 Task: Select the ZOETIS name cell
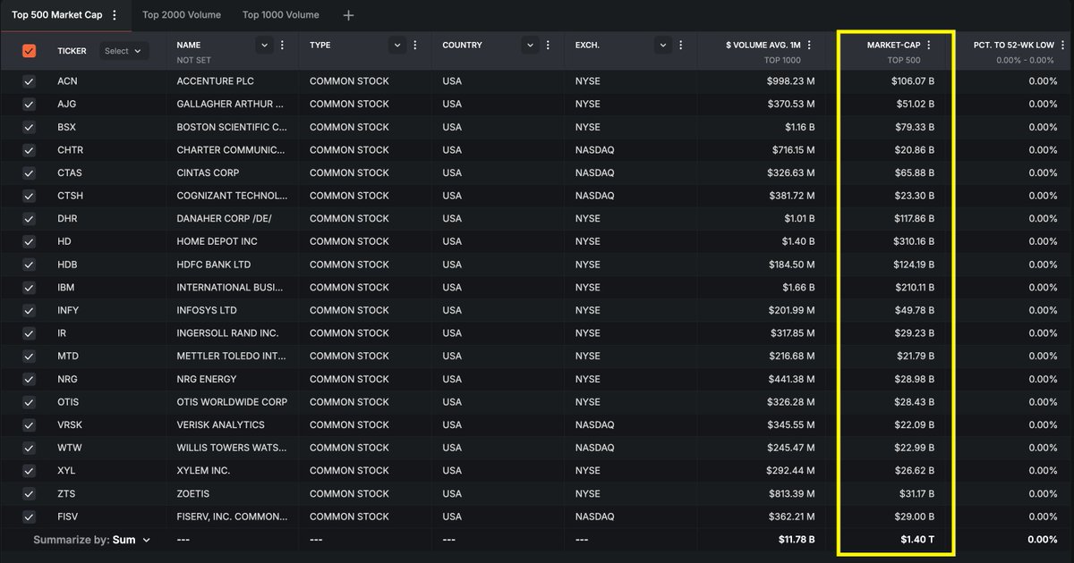coord(194,493)
